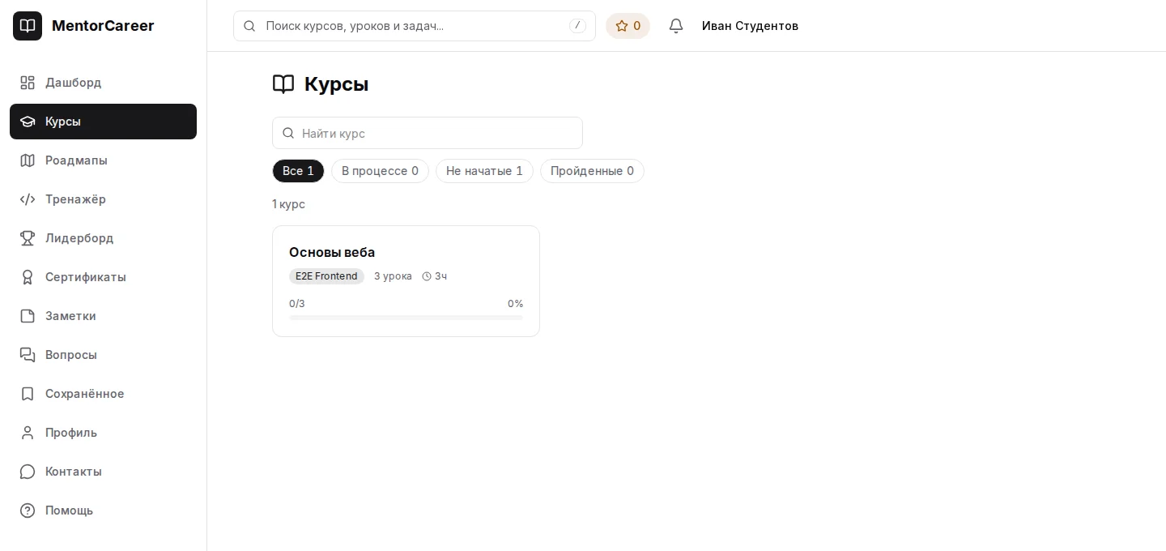The image size is (1166, 551).
Task: Click the trophy icon next to Лидерборд
Action: (28, 238)
